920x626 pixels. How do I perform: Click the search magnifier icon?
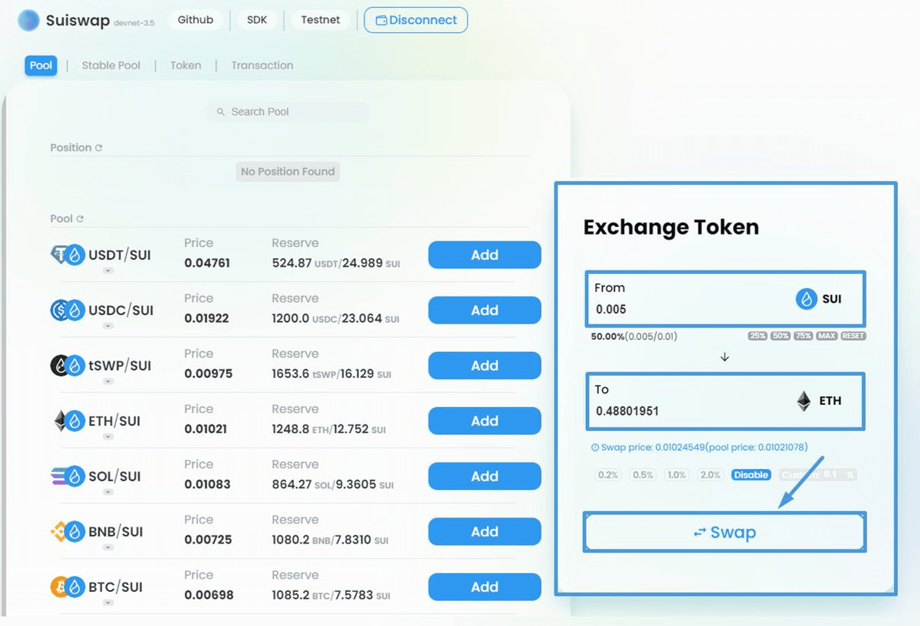221,112
